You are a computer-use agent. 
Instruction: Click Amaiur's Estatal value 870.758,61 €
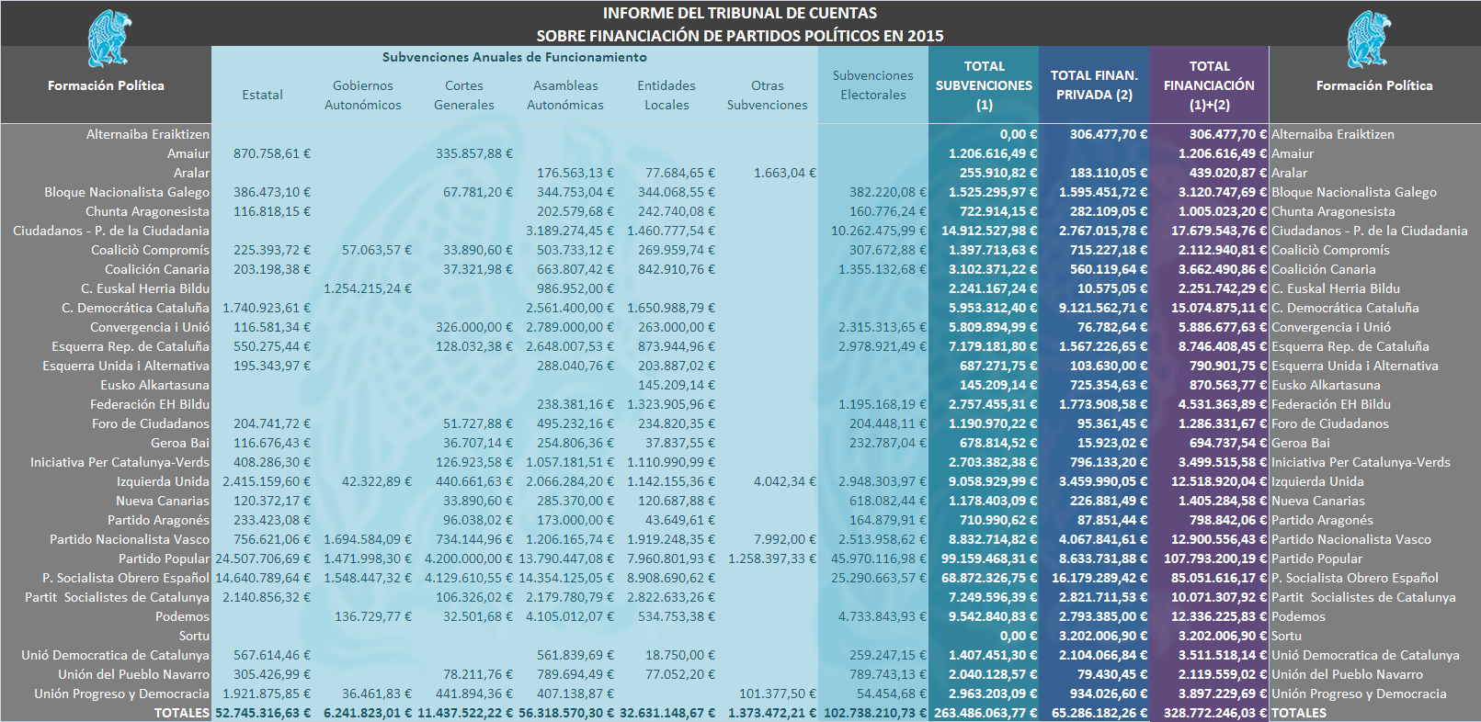[x=272, y=153]
